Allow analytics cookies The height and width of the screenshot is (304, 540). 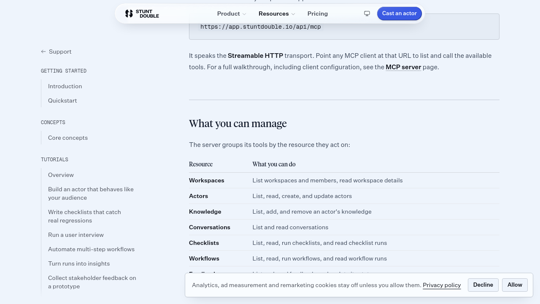coord(515,285)
